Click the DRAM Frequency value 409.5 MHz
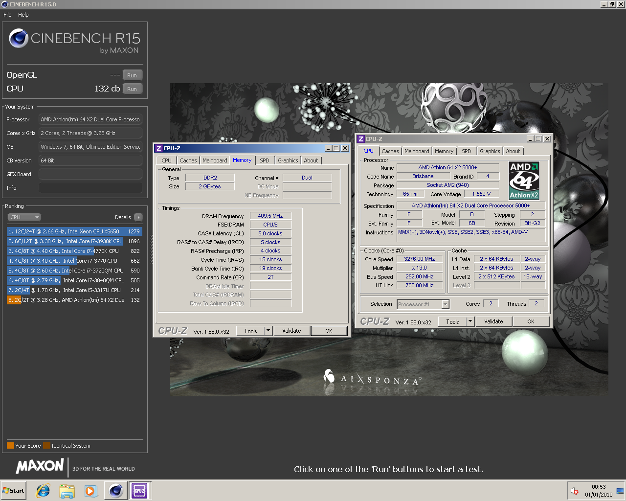626x501 pixels. pos(270,216)
